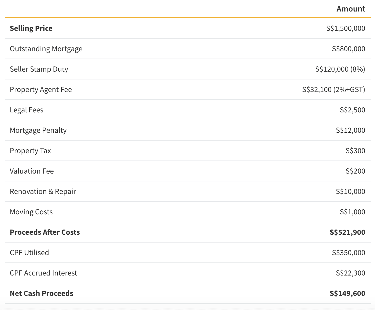The height and width of the screenshot is (310, 375).
Task: Select the Property Agent Fee label
Action: point(41,90)
